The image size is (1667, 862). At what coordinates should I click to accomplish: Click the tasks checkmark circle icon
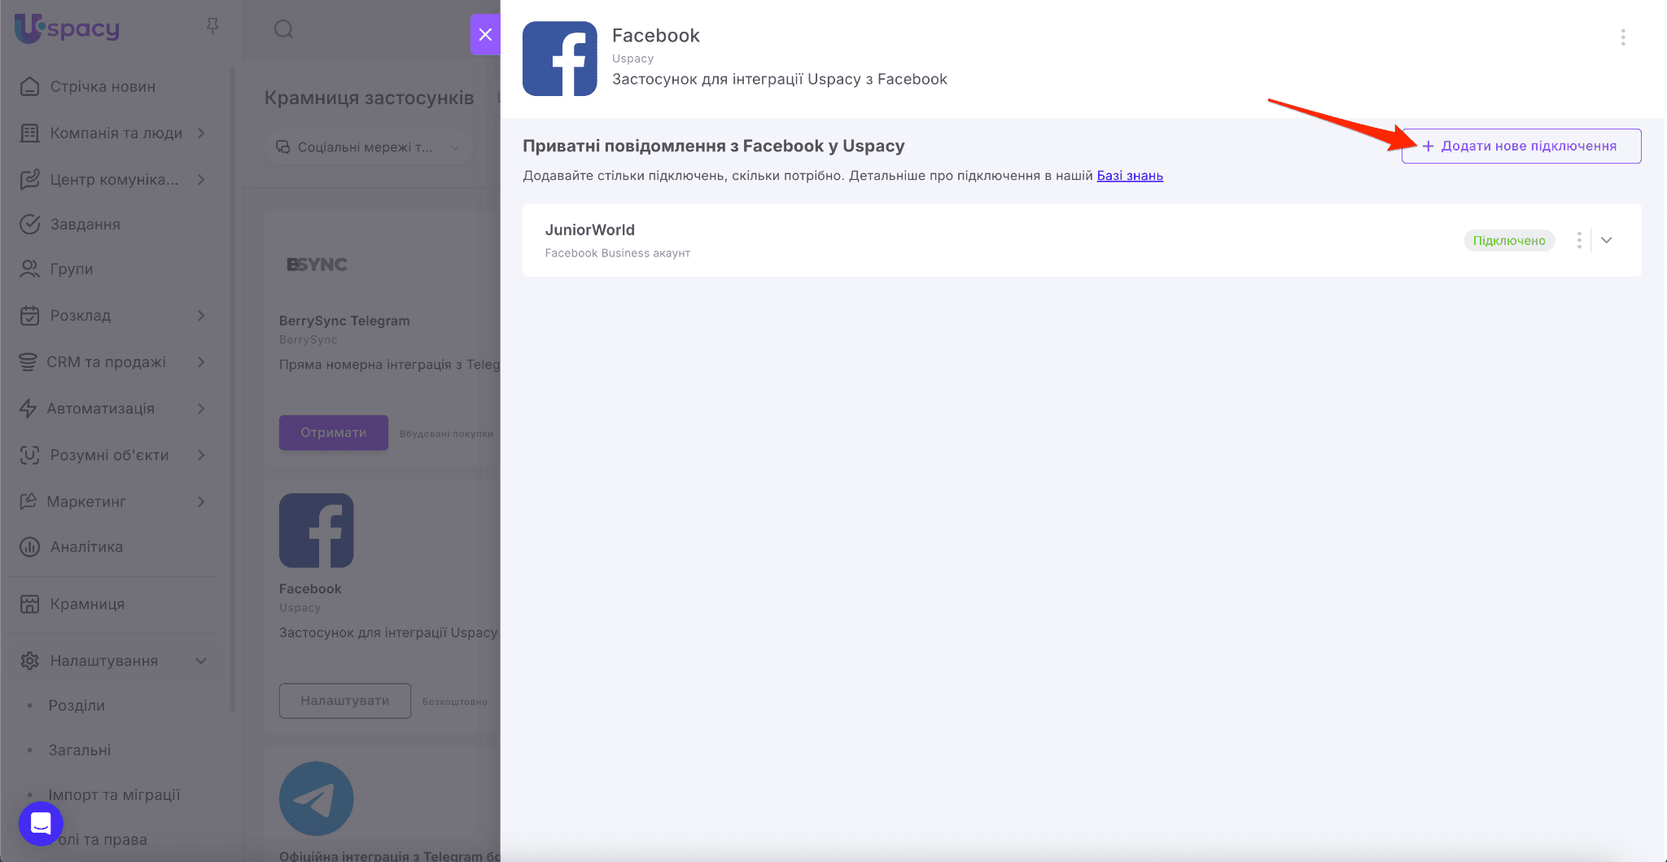pos(30,224)
